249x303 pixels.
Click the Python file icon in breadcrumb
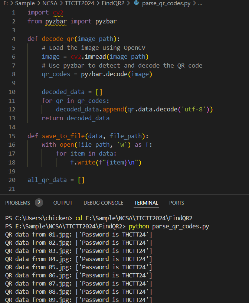click(137, 3)
